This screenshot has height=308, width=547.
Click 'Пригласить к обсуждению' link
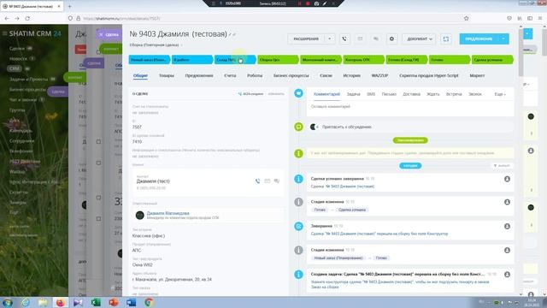coord(347,127)
